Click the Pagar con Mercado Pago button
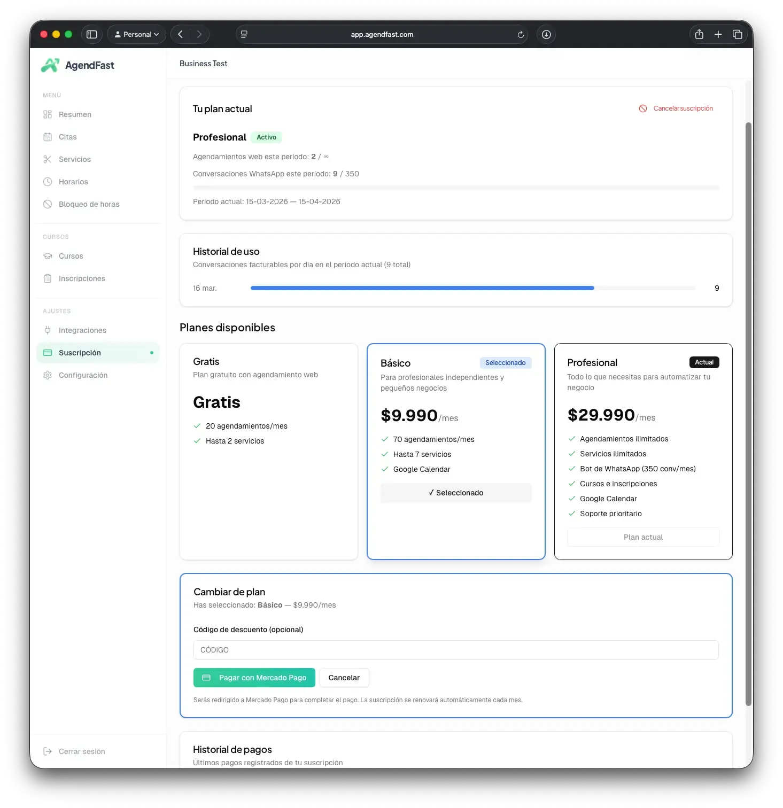The image size is (783, 808). [254, 678]
